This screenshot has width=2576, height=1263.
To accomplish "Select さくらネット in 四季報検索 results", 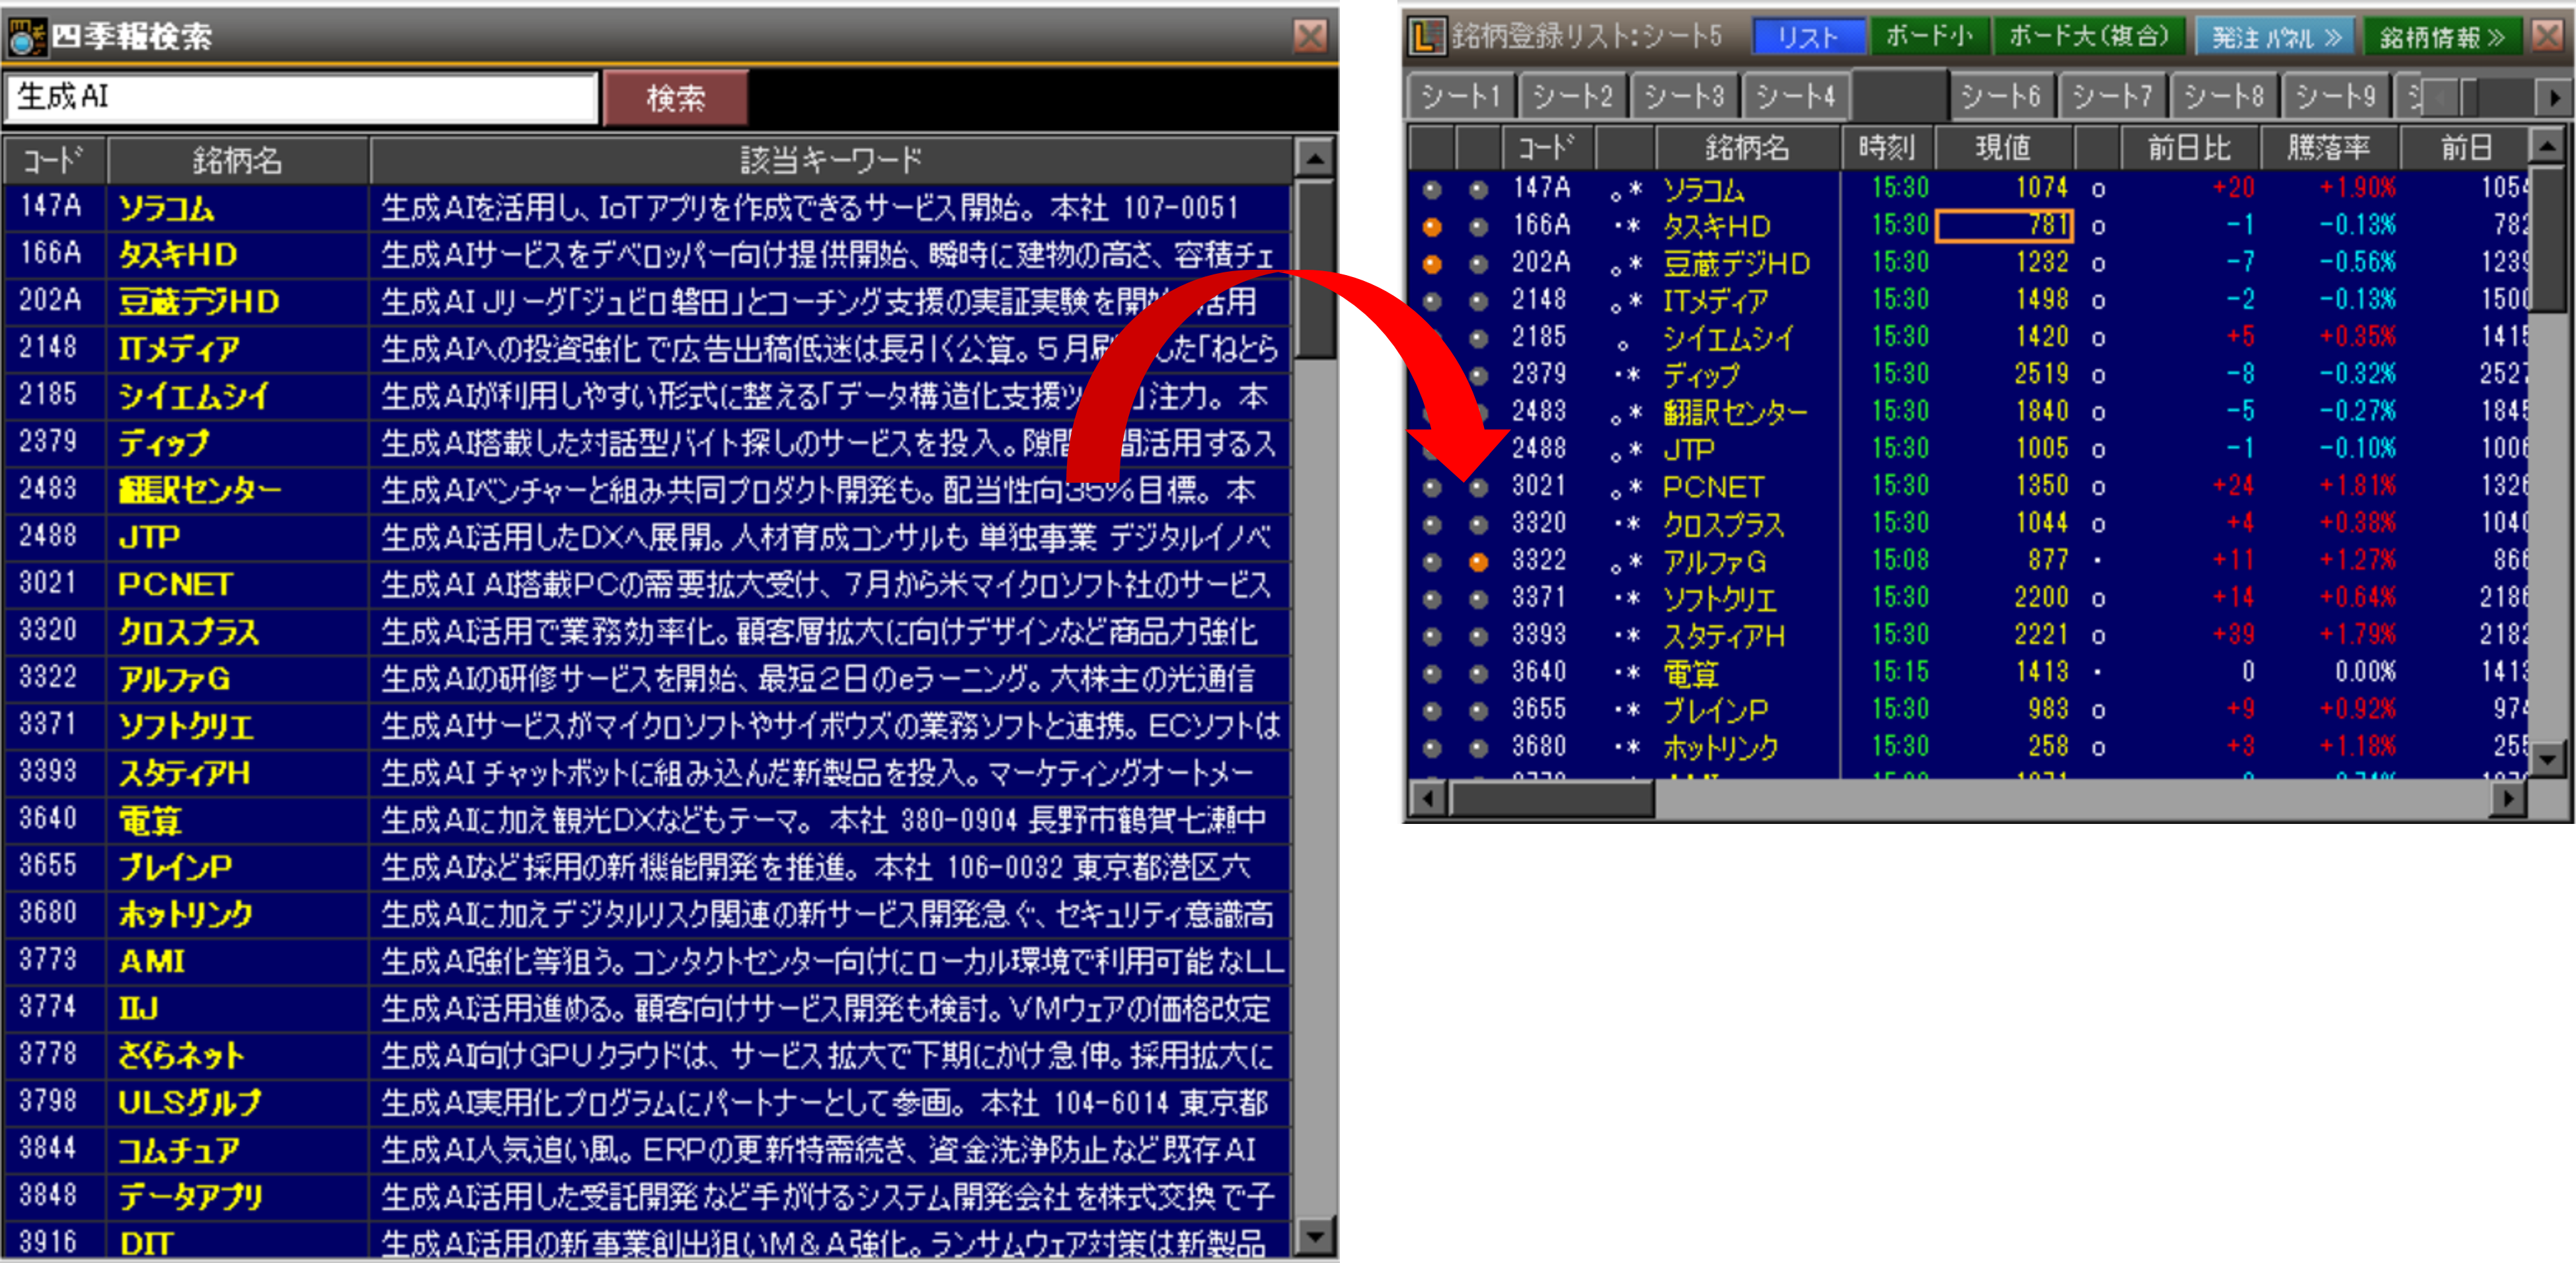I will coord(181,1055).
